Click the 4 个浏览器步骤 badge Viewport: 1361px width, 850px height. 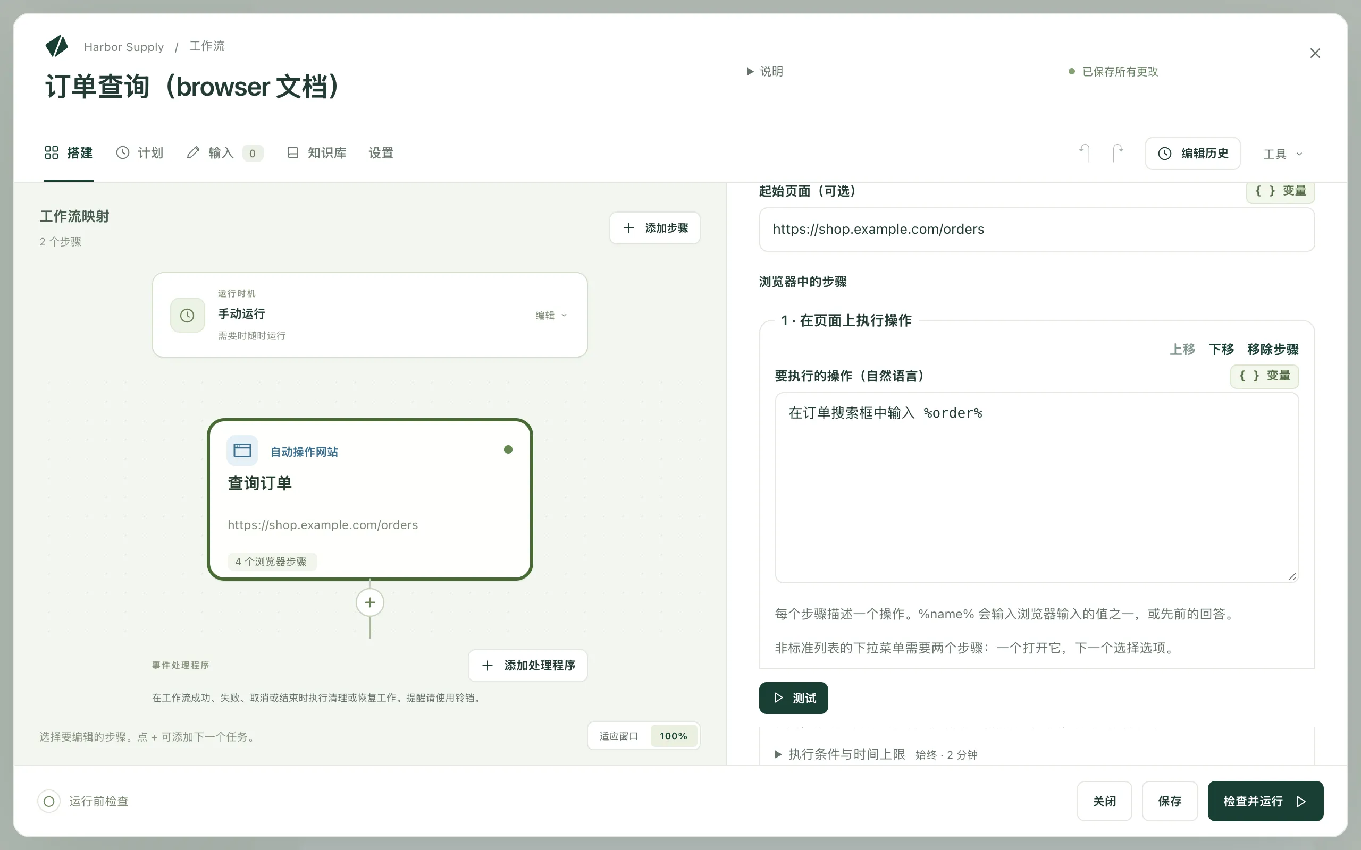(x=272, y=562)
